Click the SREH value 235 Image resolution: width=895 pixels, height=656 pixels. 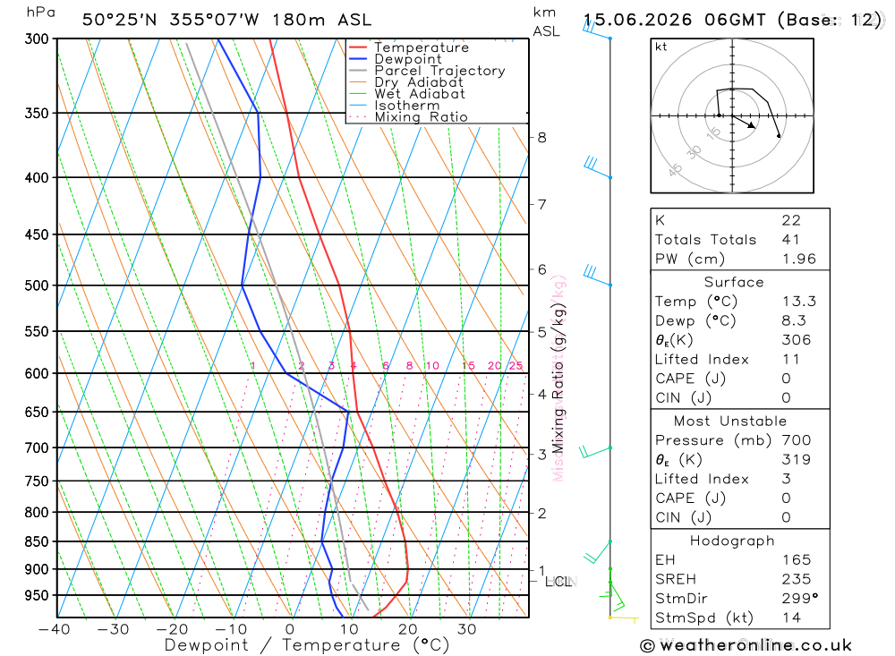(797, 580)
